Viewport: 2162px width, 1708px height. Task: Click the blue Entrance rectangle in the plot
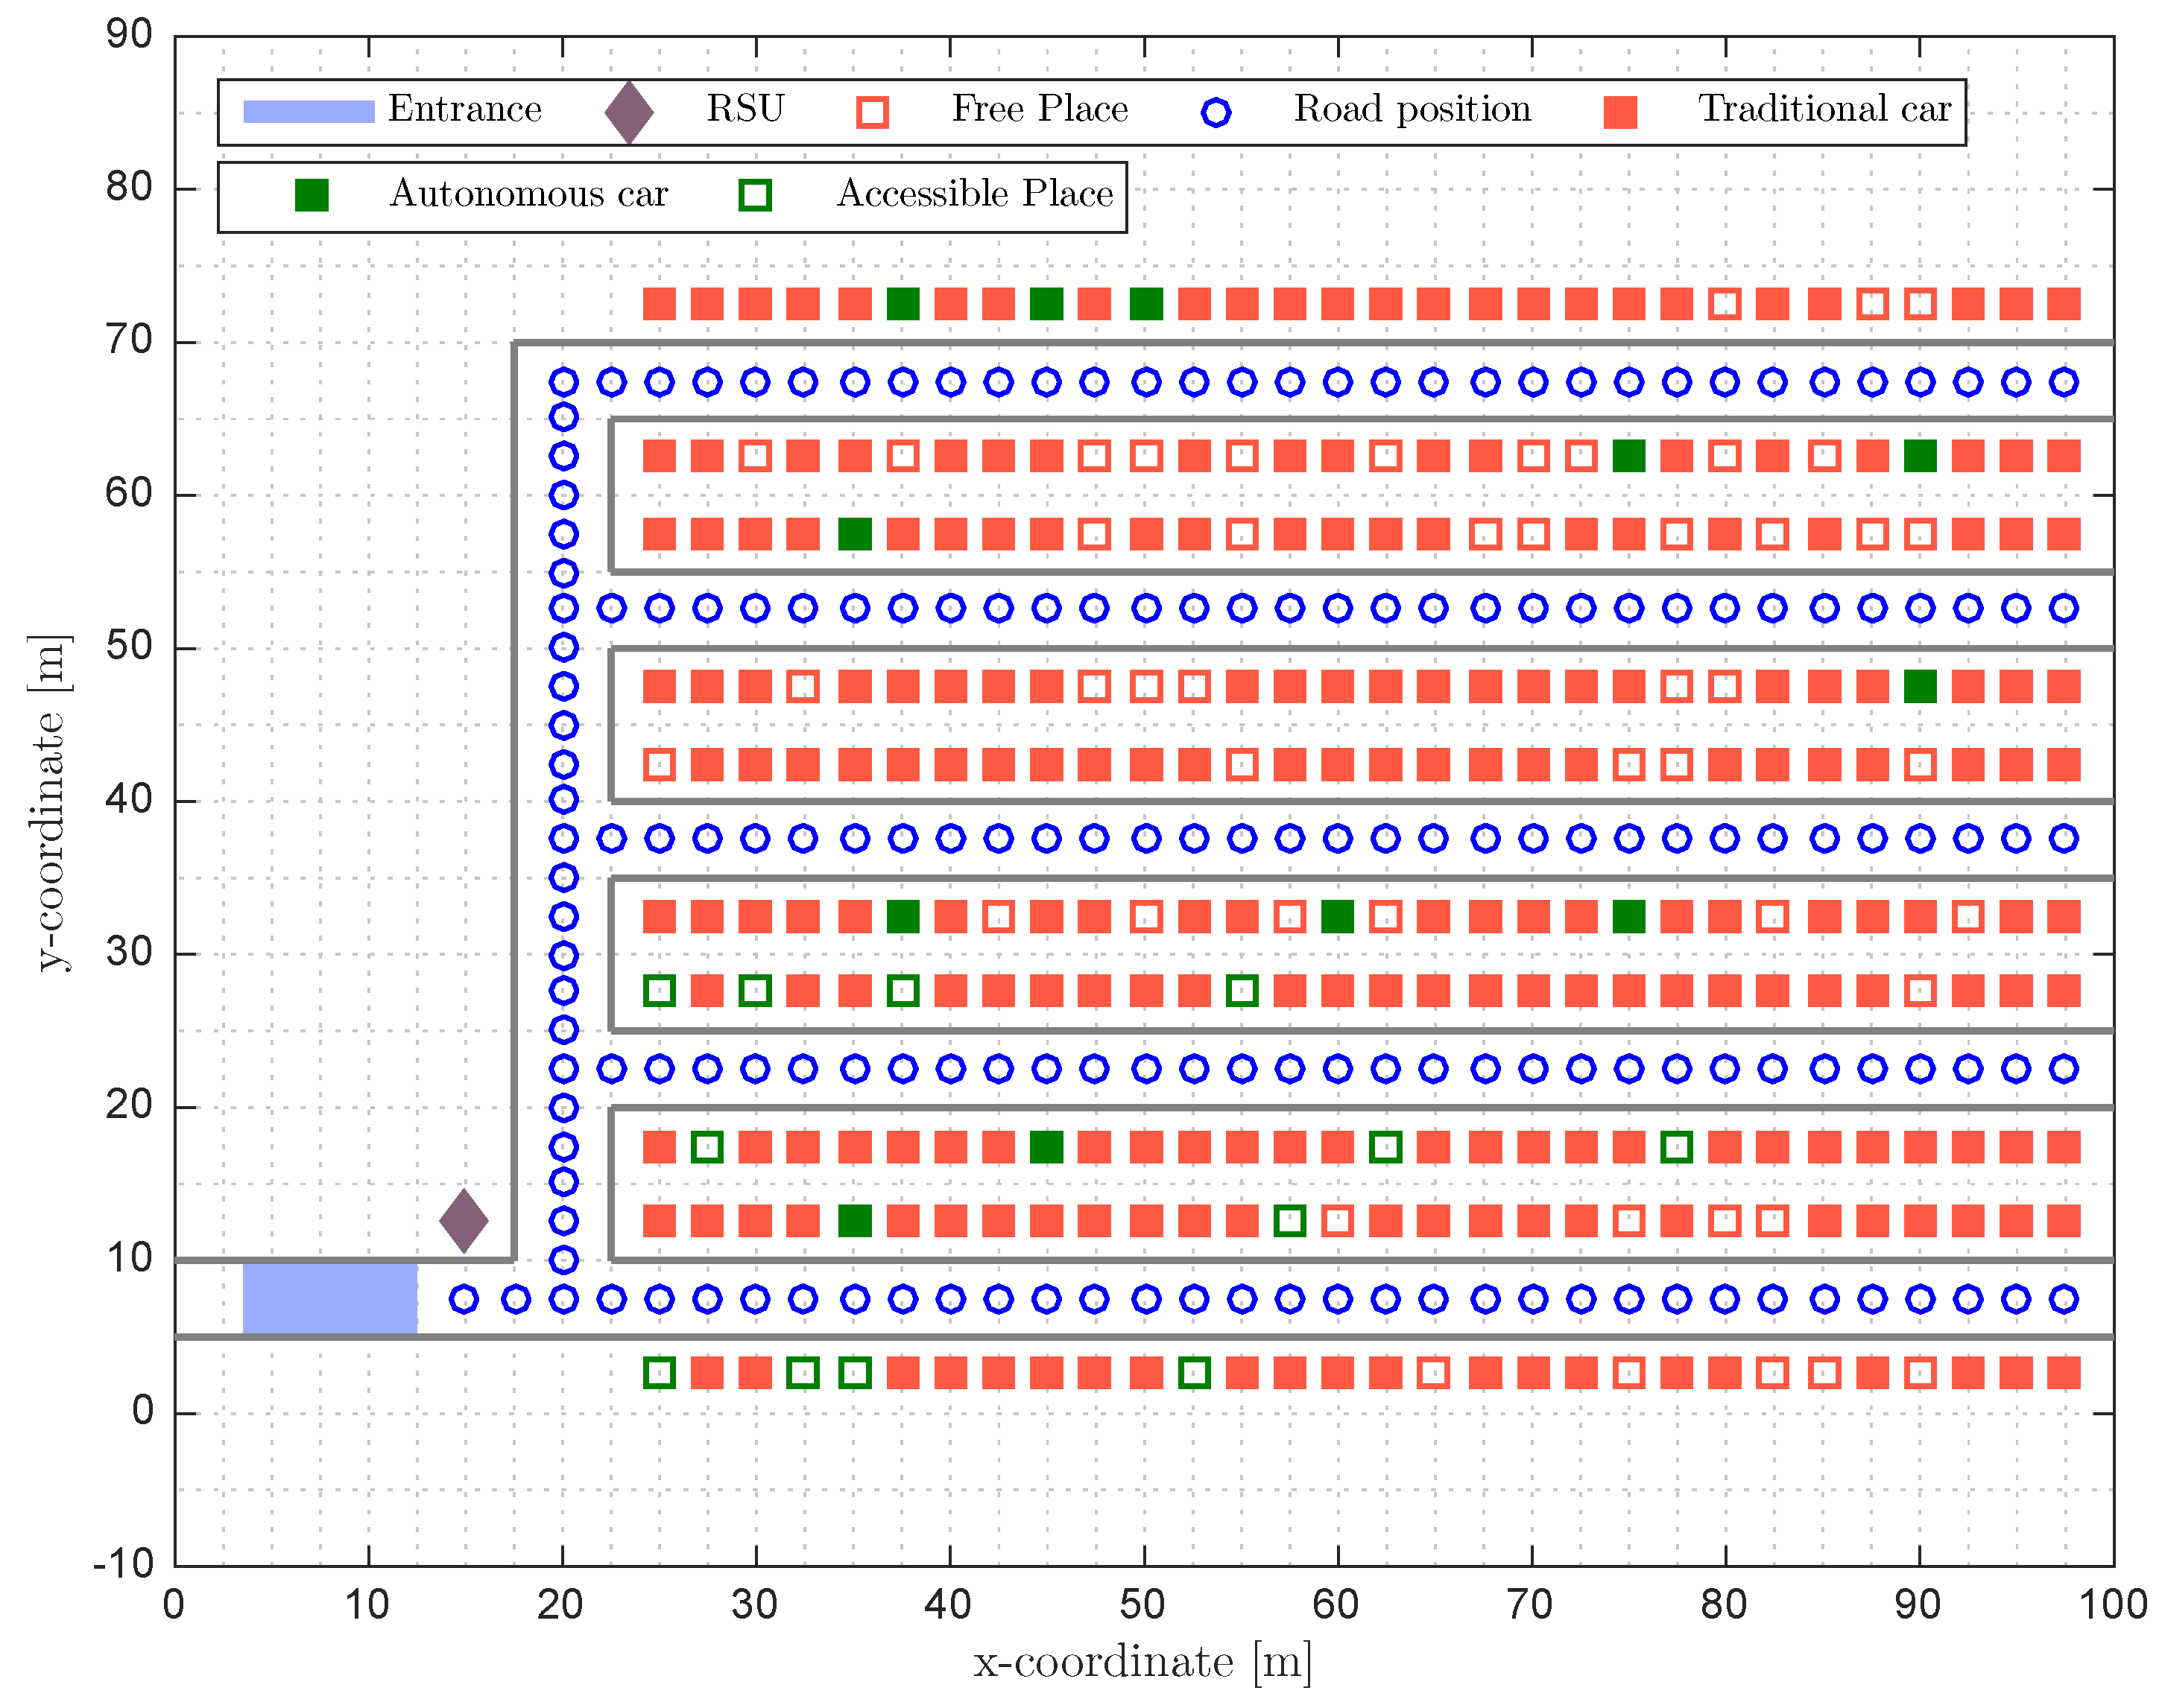pos(329,1298)
